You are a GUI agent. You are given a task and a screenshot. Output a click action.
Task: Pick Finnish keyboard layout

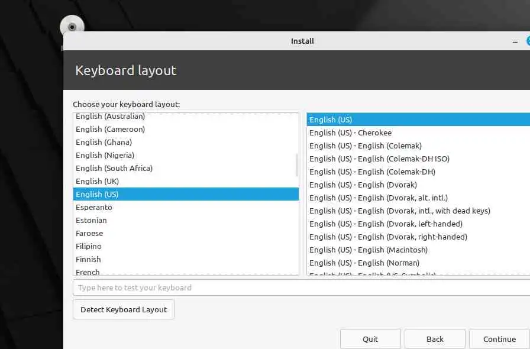(x=186, y=259)
